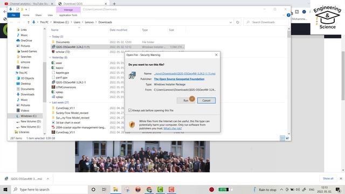Open a new browser tab with plus button
This screenshot has width=345, height=194.
pyautogui.click(x=114, y=4)
